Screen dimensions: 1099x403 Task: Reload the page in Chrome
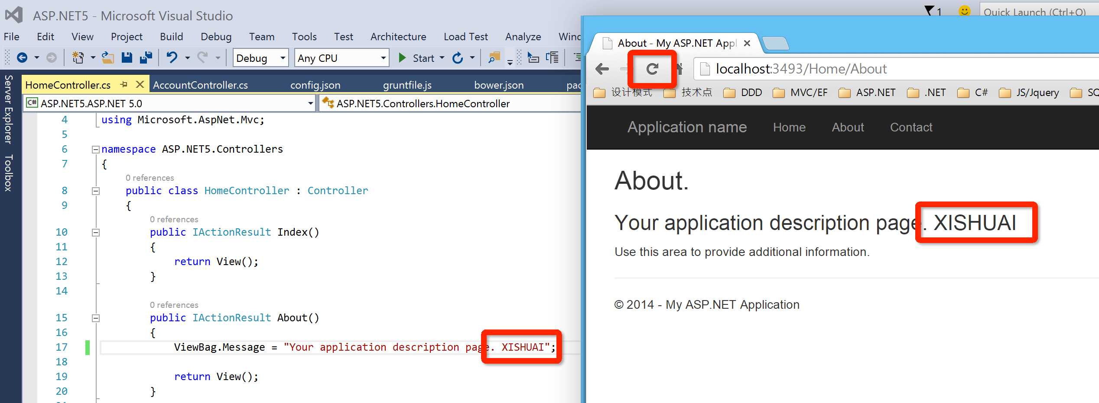[x=652, y=69]
